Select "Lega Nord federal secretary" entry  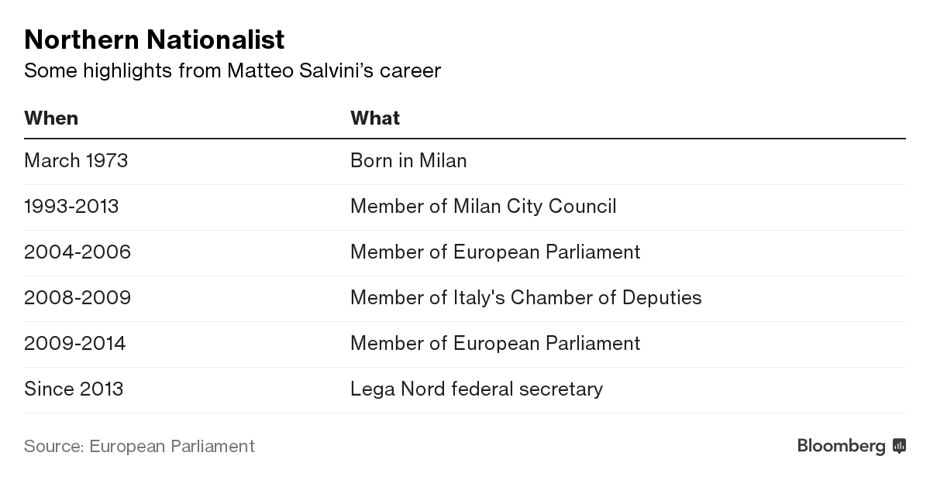point(476,389)
